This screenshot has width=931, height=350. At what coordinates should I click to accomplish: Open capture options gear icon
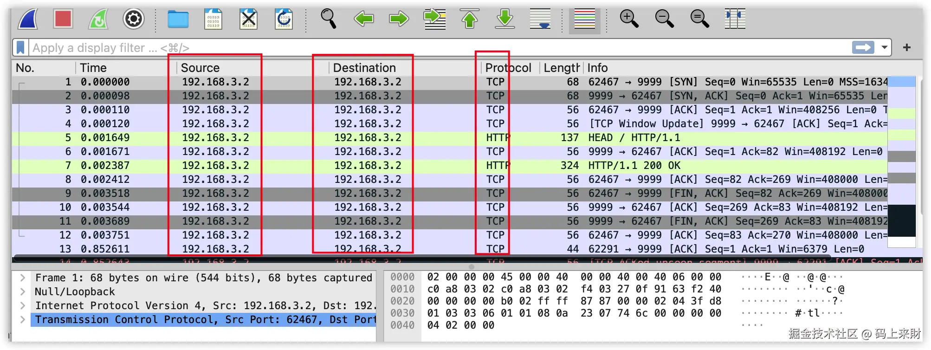pos(133,19)
